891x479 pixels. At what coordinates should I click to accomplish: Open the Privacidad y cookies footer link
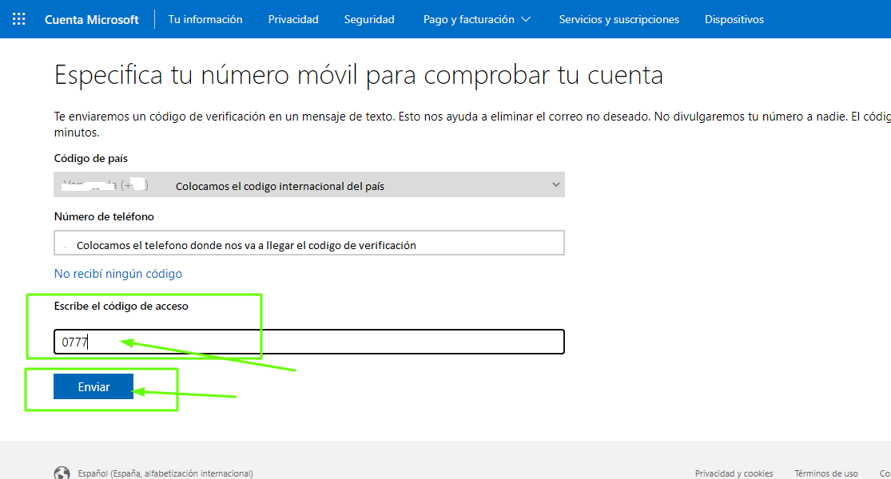(734, 473)
